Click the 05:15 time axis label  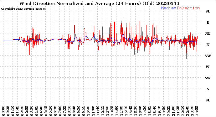tap(46, 111)
